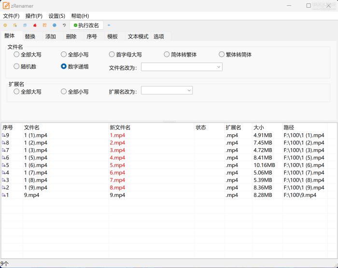The height and width of the screenshot is (268, 338).
Task: Click file icon of row 1 (5).mp4
Action: pos(4,158)
